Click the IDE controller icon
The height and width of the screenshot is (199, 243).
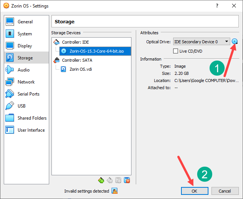56,42
